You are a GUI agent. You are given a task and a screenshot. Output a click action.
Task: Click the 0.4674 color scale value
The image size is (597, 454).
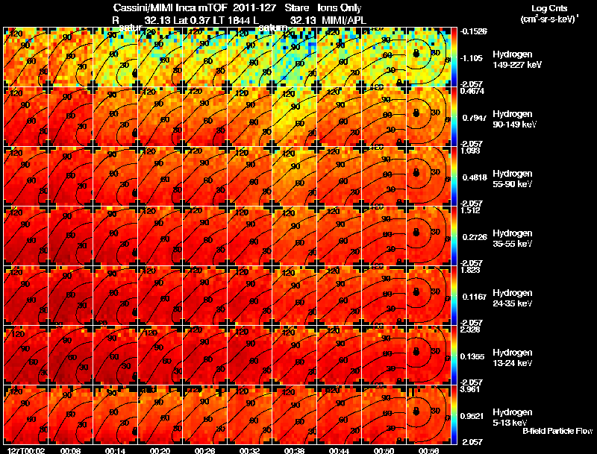[x=472, y=91]
